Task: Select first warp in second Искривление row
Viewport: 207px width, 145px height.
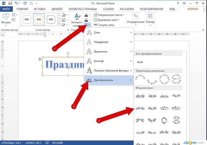Action: click(140, 108)
